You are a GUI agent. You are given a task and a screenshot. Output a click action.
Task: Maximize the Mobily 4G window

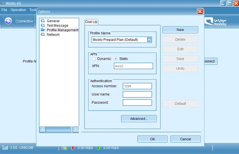click(x=230, y=3)
